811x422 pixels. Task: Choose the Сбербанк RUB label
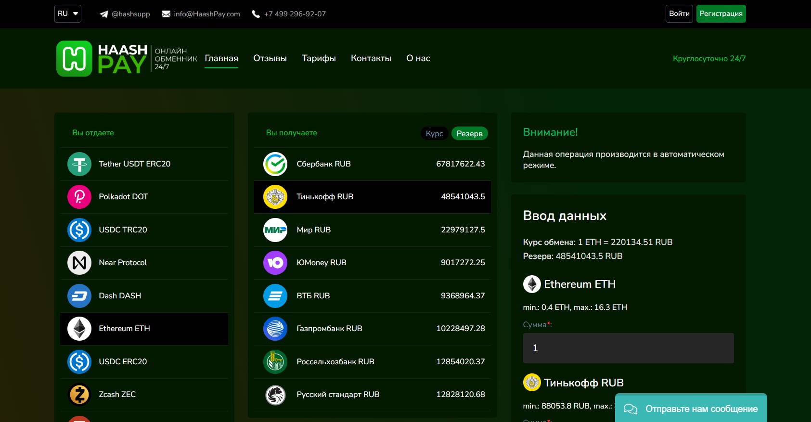pyautogui.click(x=324, y=164)
